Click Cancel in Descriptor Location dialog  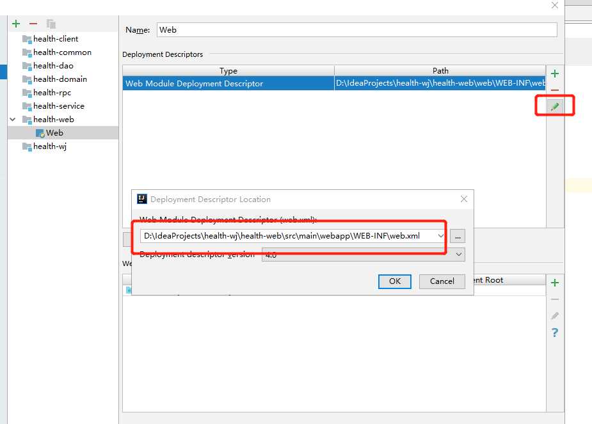coord(442,281)
